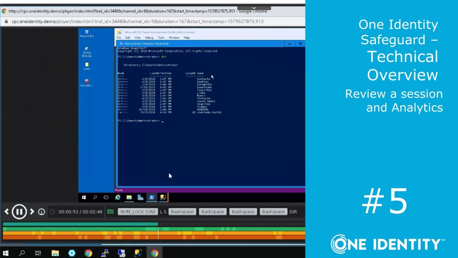Click the 00:00:53 / 00:02:48 time display
Image resolution: width=458 pixels, height=258 pixels.
[80, 212]
